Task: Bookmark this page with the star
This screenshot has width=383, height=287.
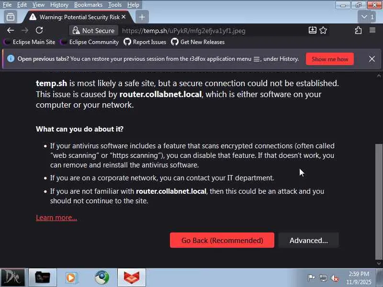Action: pyautogui.click(x=323, y=30)
